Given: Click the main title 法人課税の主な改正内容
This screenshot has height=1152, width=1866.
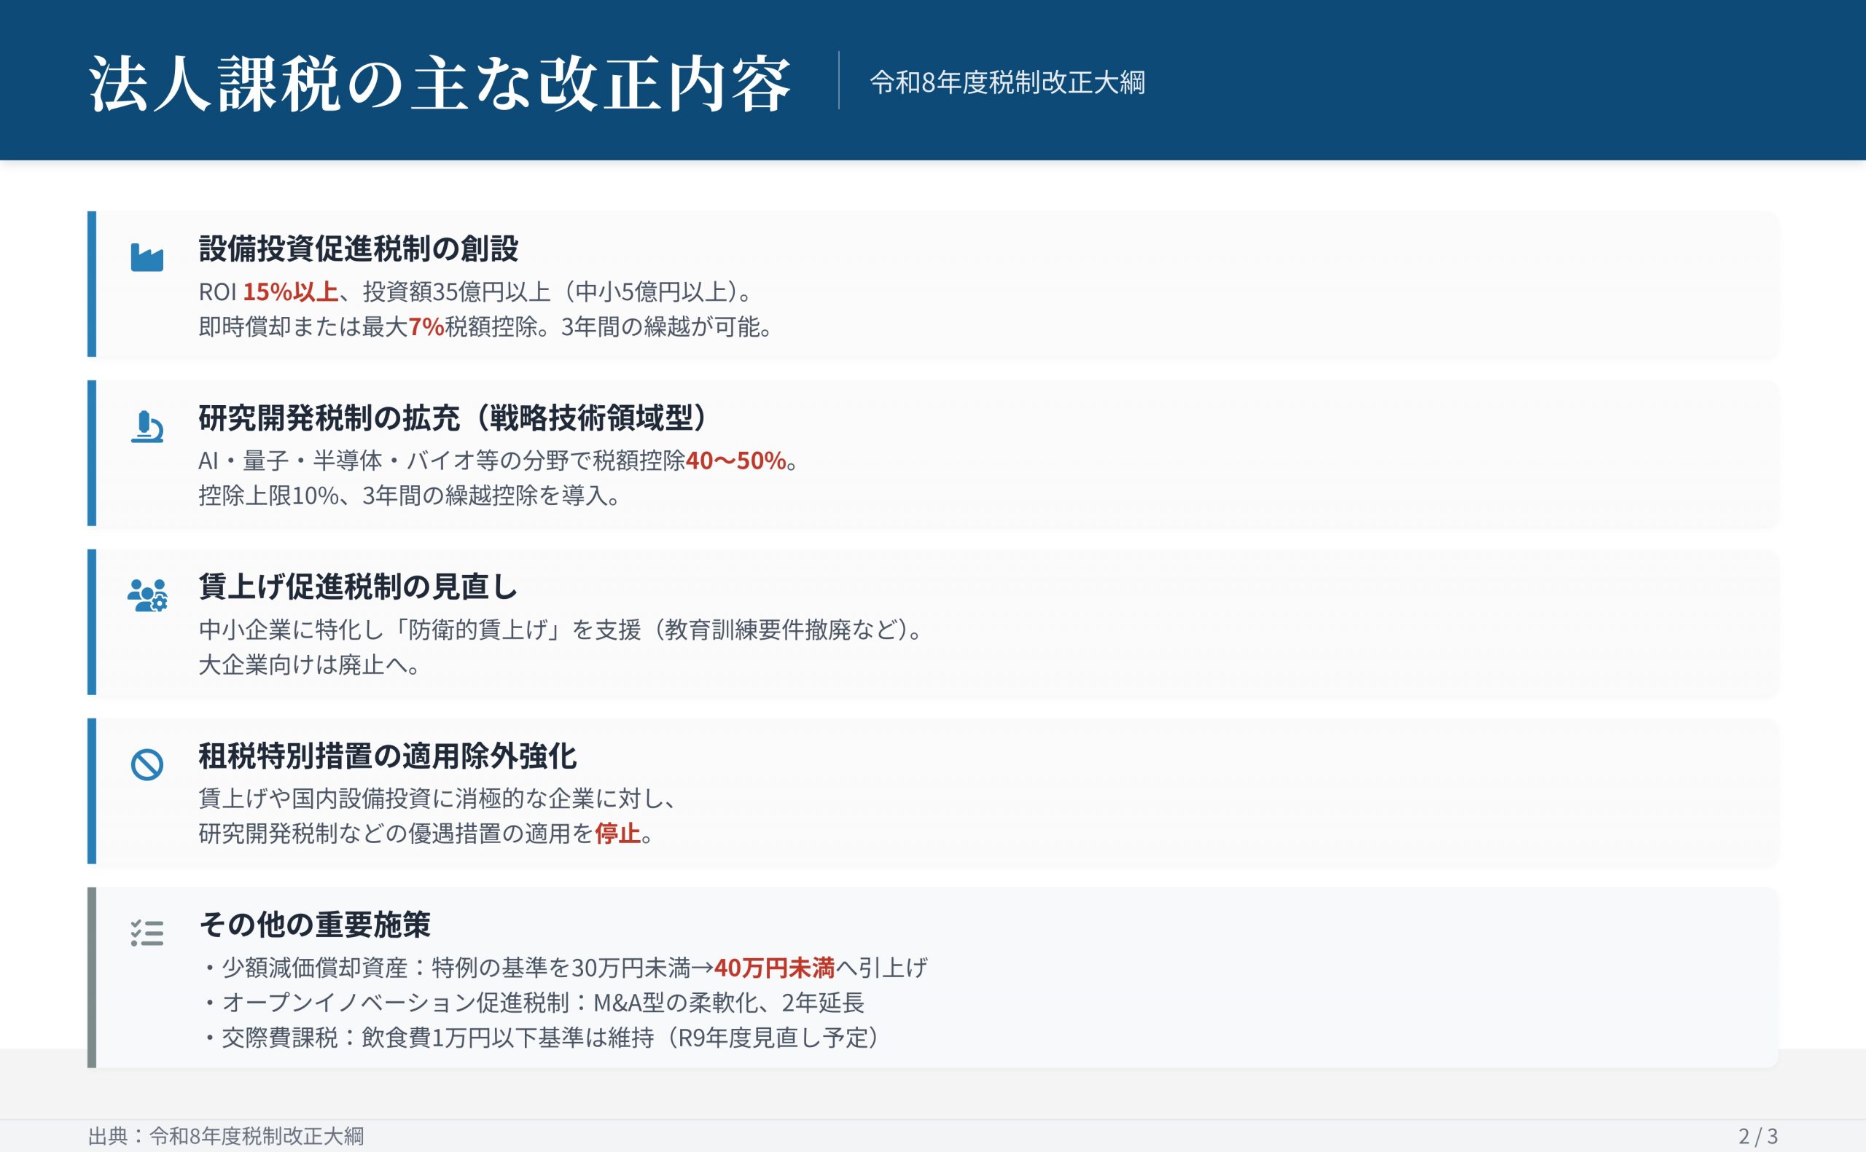Looking at the screenshot, I should click(440, 83).
